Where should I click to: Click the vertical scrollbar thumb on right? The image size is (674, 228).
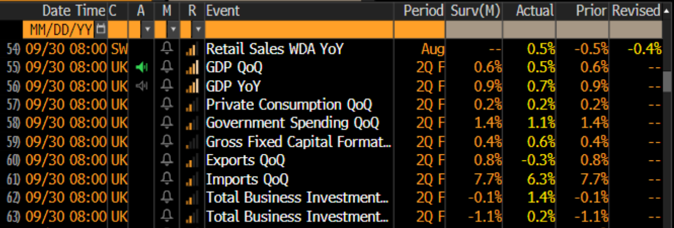(667, 81)
